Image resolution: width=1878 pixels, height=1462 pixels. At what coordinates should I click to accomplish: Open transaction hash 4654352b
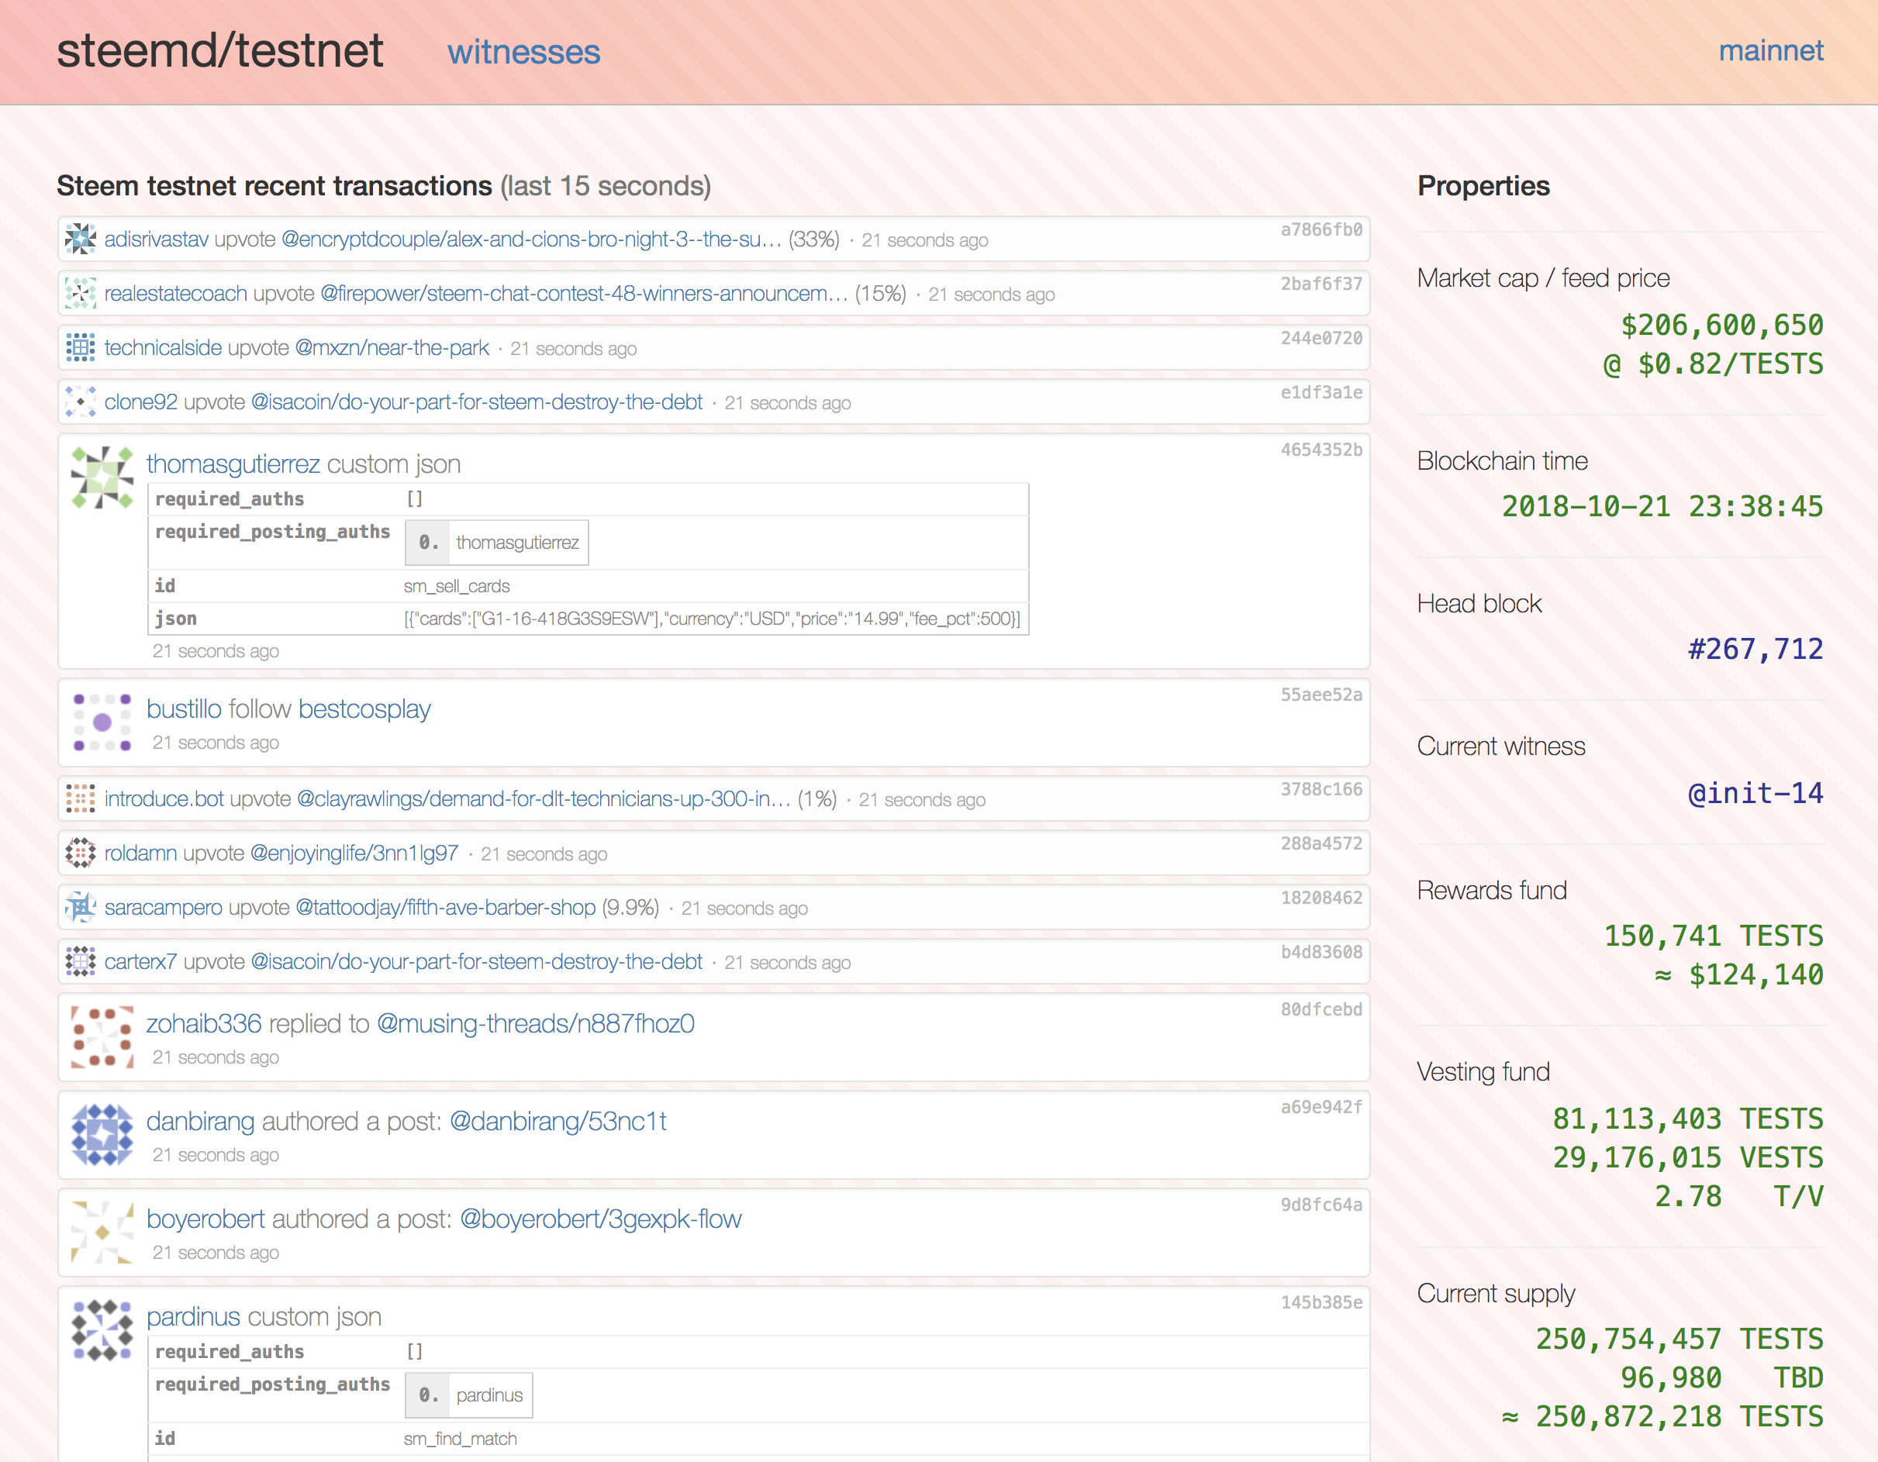click(1321, 450)
